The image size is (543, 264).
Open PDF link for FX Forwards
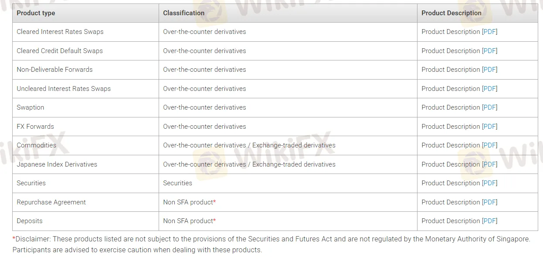pyautogui.click(x=489, y=127)
